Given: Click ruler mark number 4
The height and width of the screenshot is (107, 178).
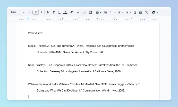Looking at the screenshot, I should pos(97,18).
